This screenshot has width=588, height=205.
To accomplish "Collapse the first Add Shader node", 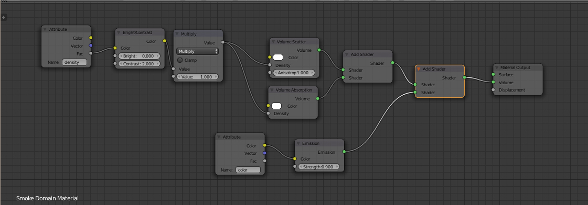I will pos(347,54).
